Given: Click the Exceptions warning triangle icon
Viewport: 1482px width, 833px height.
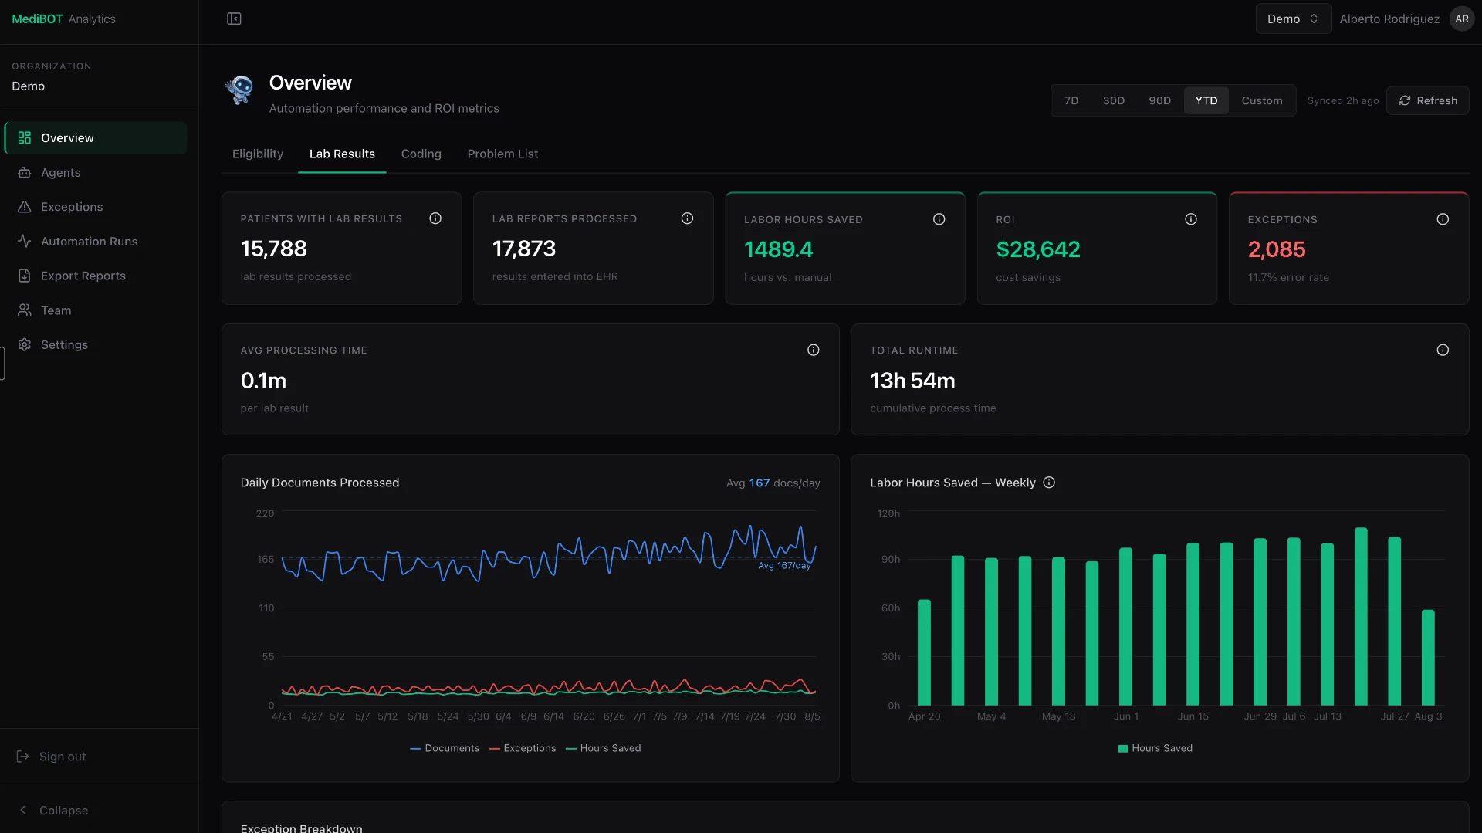Looking at the screenshot, I should (x=25, y=207).
